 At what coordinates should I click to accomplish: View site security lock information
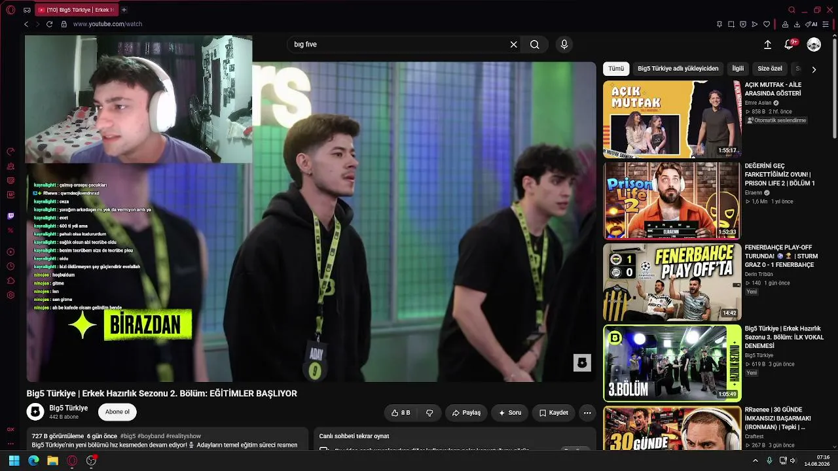(64, 24)
